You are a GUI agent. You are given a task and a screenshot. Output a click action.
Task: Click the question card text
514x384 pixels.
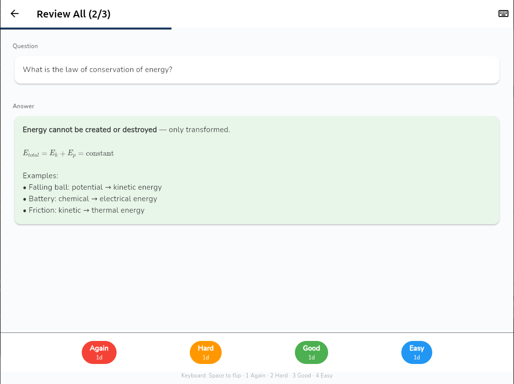tap(97, 70)
